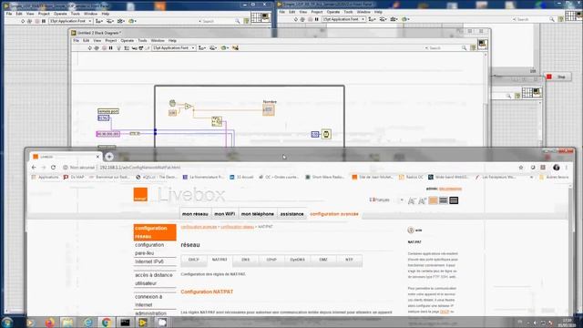Open the command prompt from taskbar
Image resolution: width=583 pixels, height=328 pixels.
click(126, 323)
